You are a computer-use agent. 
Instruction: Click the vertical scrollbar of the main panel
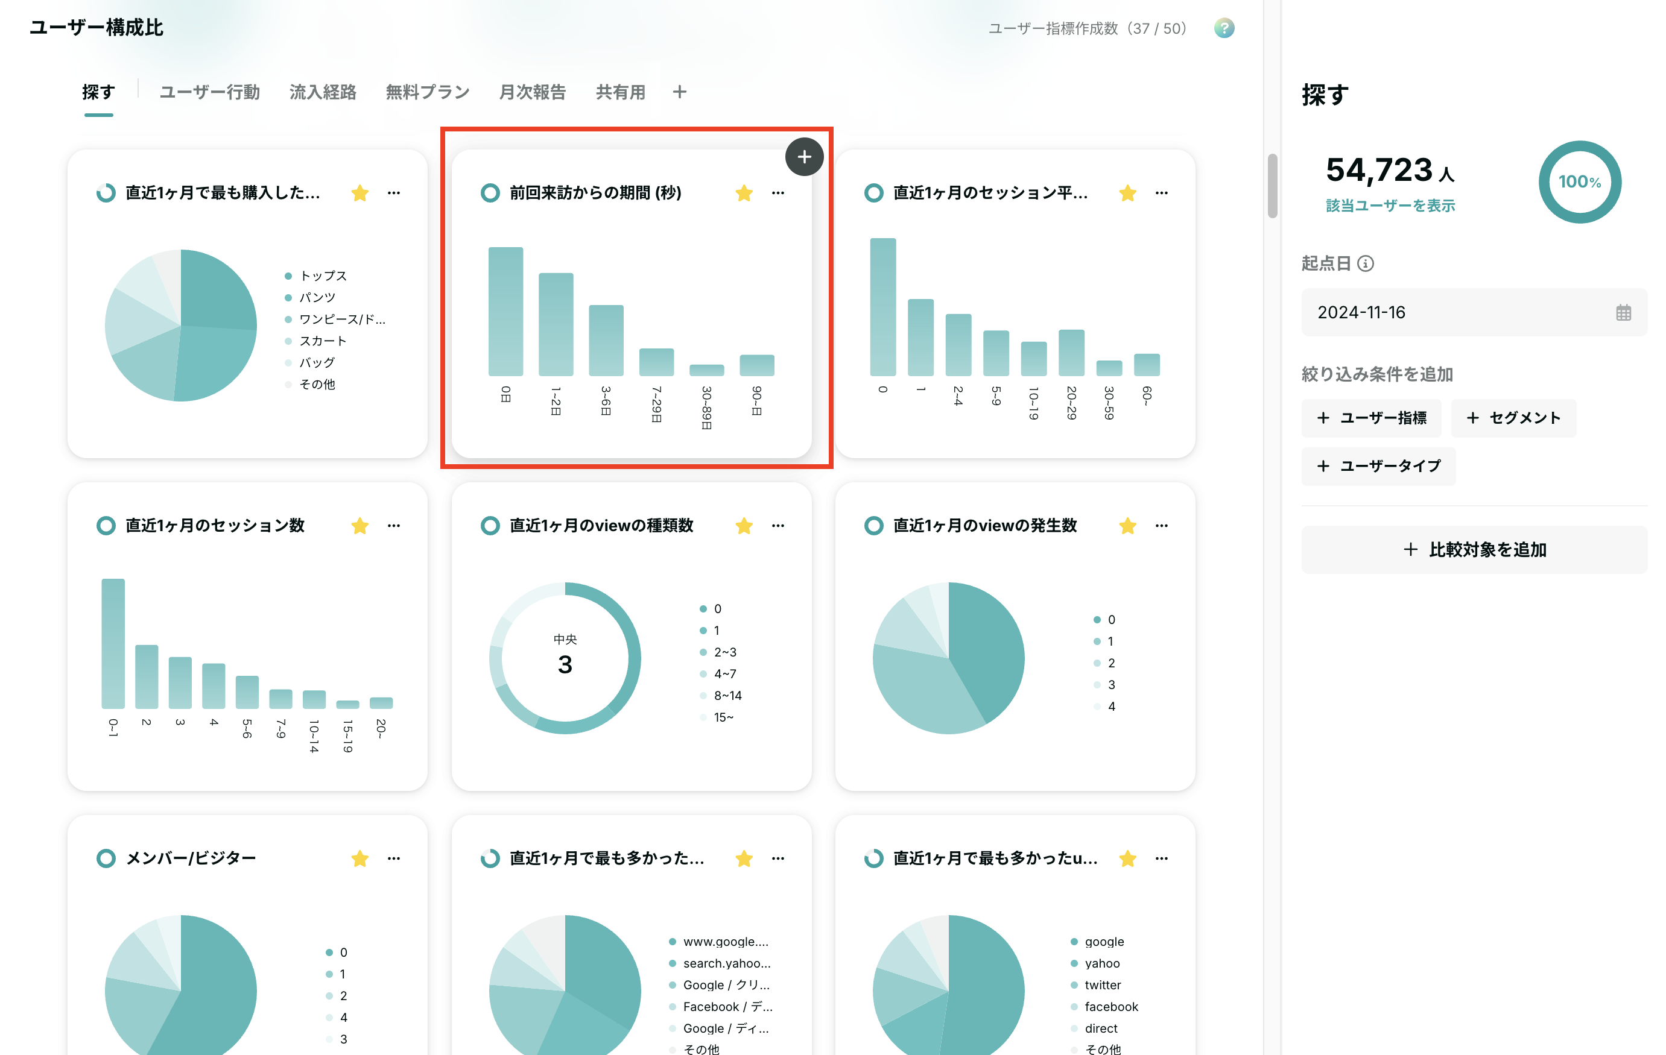point(1272,186)
